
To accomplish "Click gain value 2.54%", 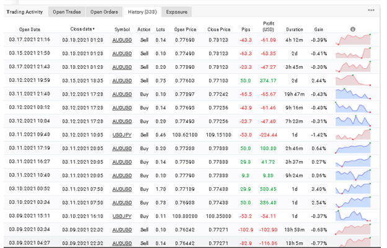I will [319, 203].
